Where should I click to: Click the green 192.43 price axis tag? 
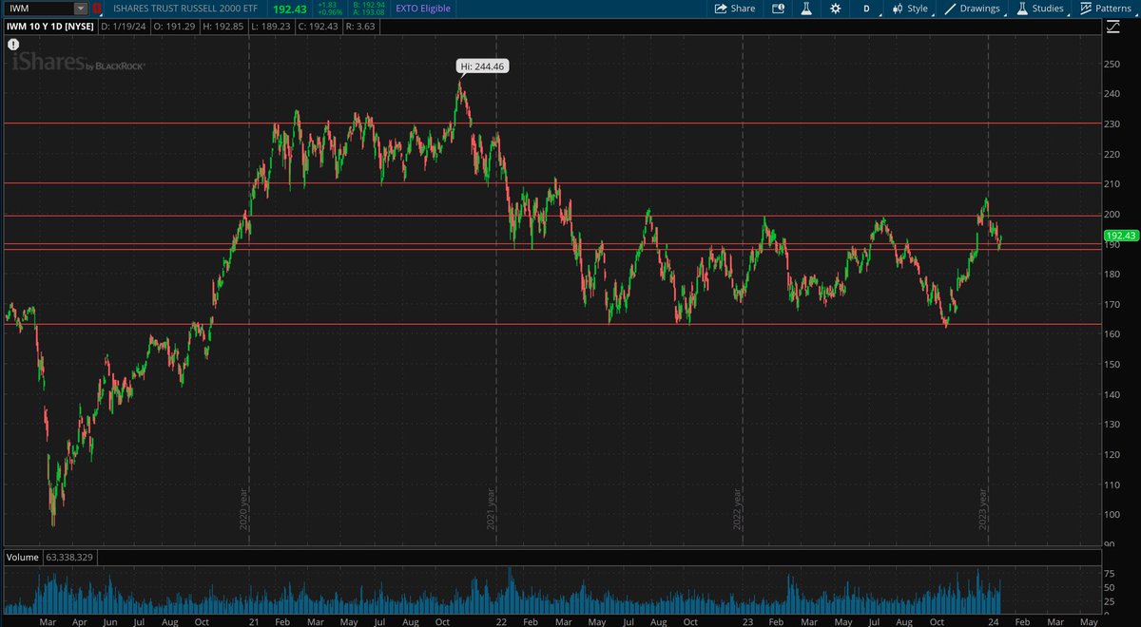click(1121, 236)
